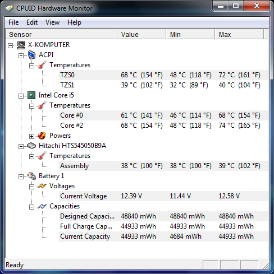
Task: Click the Capacities graph icon
Action: click(42, 206)
